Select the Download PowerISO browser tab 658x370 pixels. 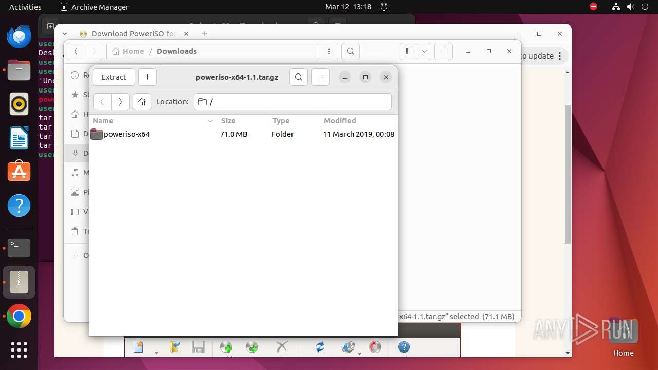(133, 34)
